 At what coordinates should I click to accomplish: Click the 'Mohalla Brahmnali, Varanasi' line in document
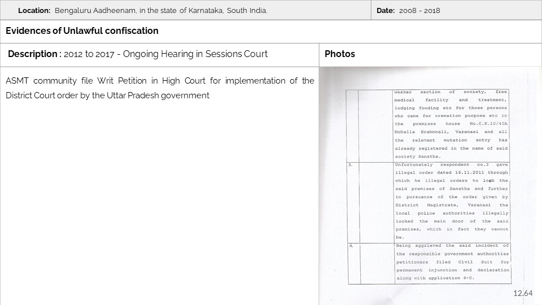click(x=451, y=132)
